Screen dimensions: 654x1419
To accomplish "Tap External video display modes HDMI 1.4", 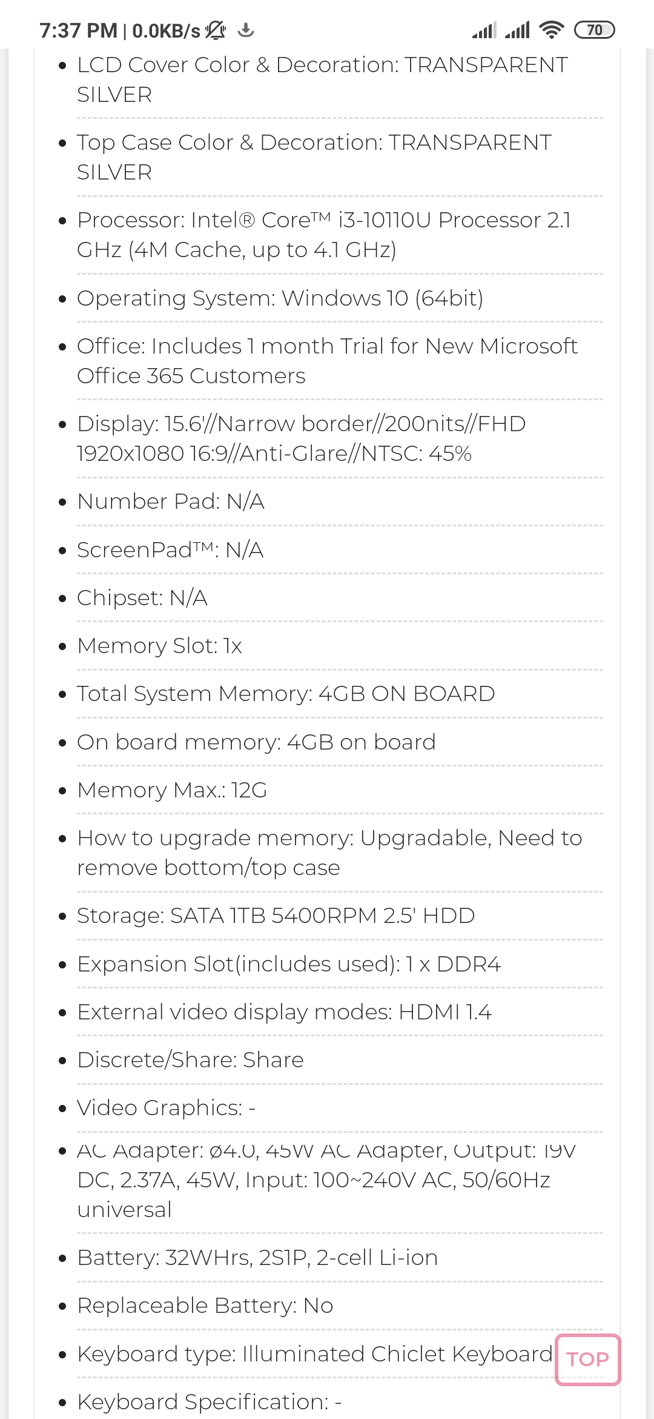I will point(285,1012).
